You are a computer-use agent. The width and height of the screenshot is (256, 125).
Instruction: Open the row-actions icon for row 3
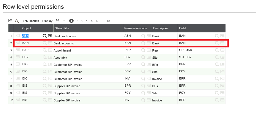(18, 50)
